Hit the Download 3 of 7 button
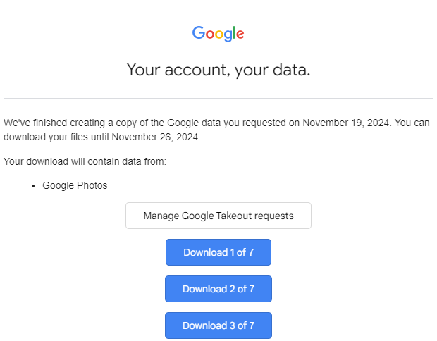437x341 pixels. click(x=218, y=325)
